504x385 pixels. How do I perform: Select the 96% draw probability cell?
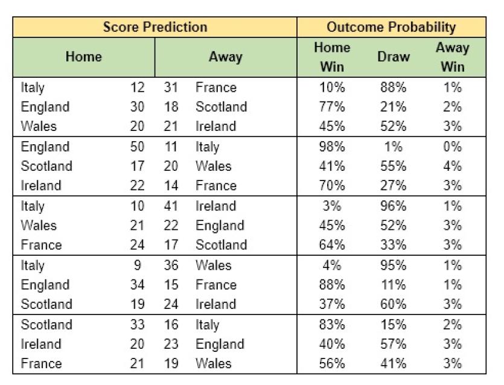click(392, 206)
